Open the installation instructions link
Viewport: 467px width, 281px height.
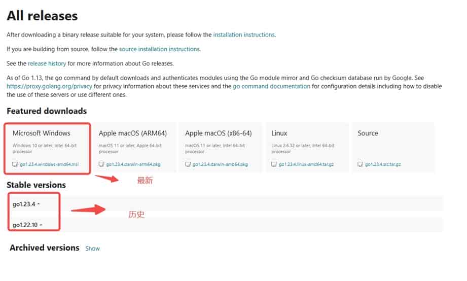[x=244, y=35]
